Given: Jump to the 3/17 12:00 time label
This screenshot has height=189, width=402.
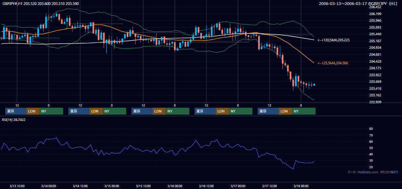Looking at the screenshot, I should 269,186.
